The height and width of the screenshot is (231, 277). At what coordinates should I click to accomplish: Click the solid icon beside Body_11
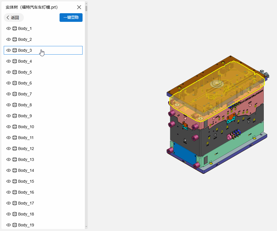[x=15, y=138]
